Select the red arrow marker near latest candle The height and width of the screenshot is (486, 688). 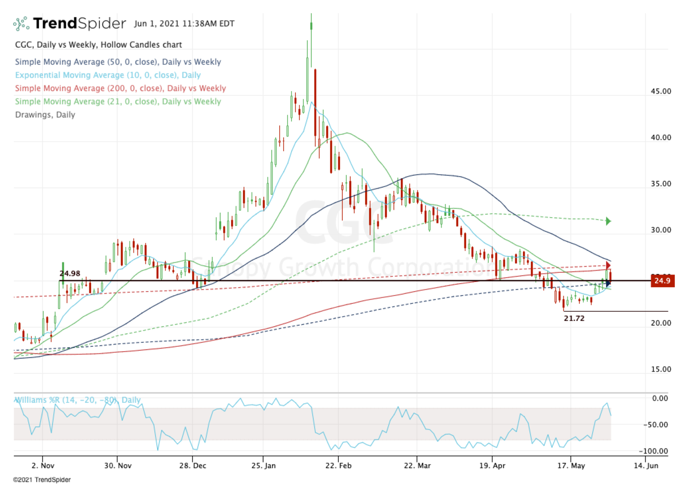tap(607, 265)
